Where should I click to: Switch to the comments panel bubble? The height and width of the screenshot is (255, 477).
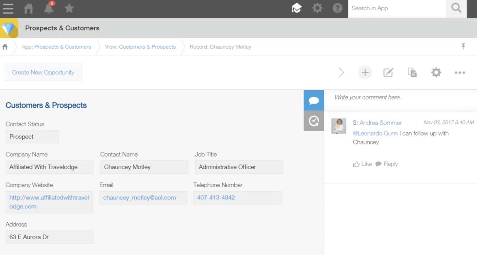coord(313,100)
